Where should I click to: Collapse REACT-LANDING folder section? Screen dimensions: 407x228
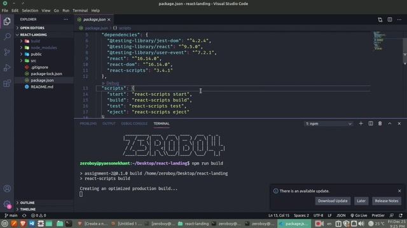click(x=44, y=35)
